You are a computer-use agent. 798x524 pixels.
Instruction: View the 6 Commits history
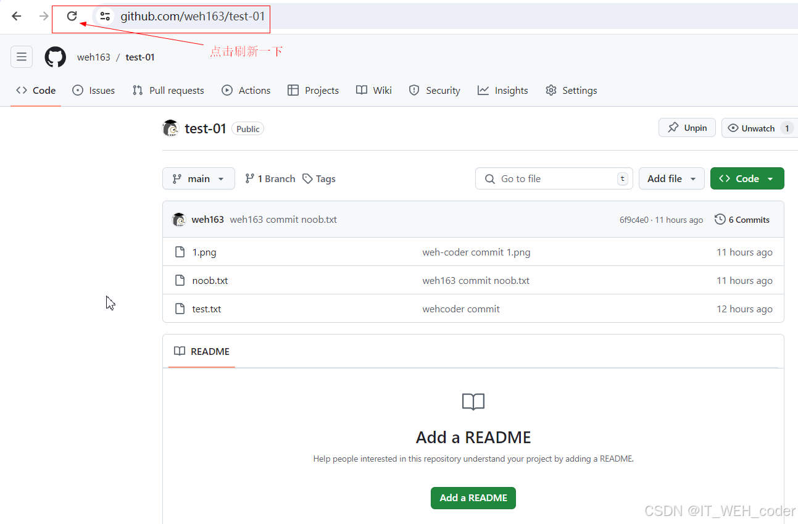coord(742,219)
